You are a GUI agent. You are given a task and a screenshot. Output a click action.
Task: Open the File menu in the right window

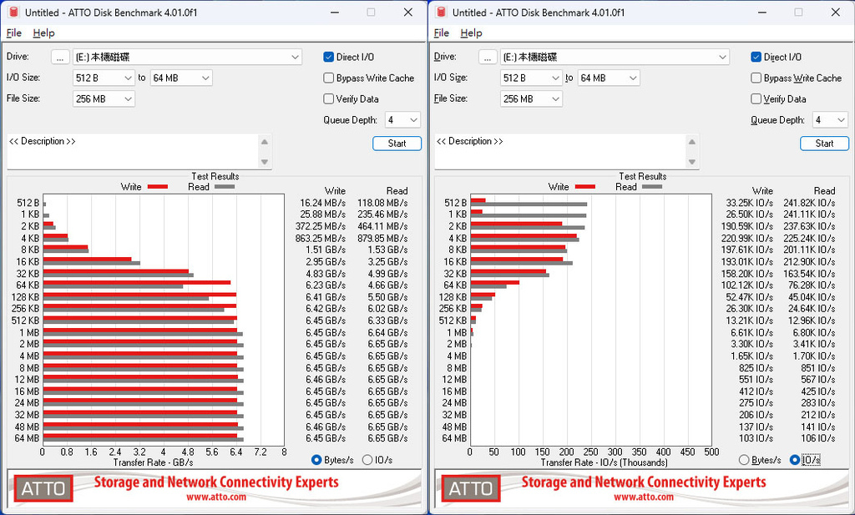click(x=442, y=33)
